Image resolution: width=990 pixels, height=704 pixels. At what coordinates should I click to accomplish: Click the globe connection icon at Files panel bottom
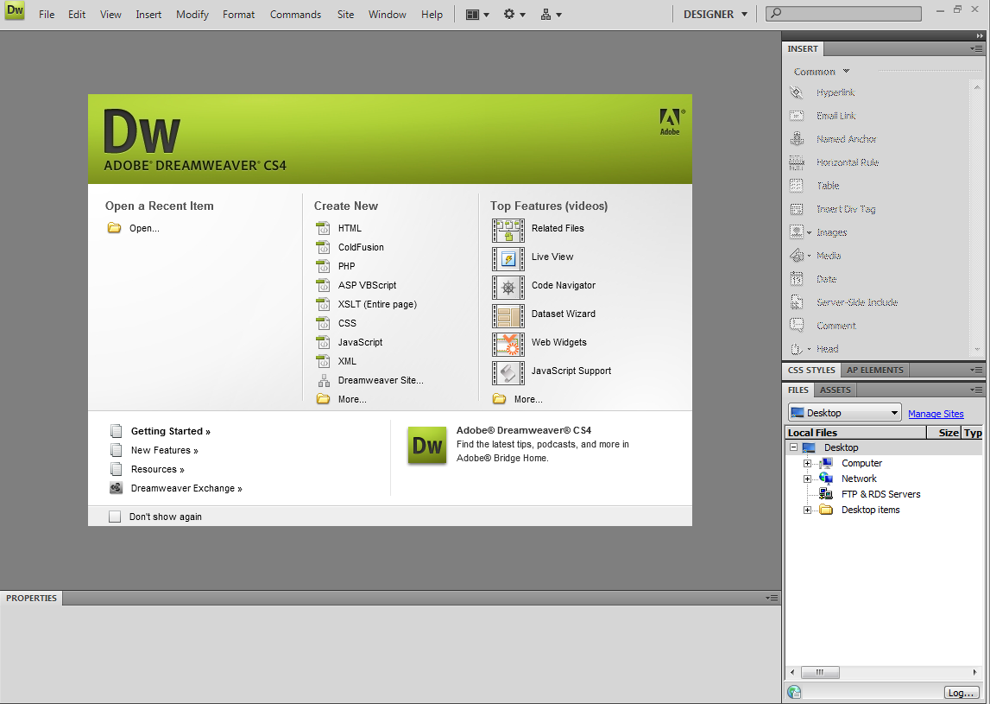(794, 692)
